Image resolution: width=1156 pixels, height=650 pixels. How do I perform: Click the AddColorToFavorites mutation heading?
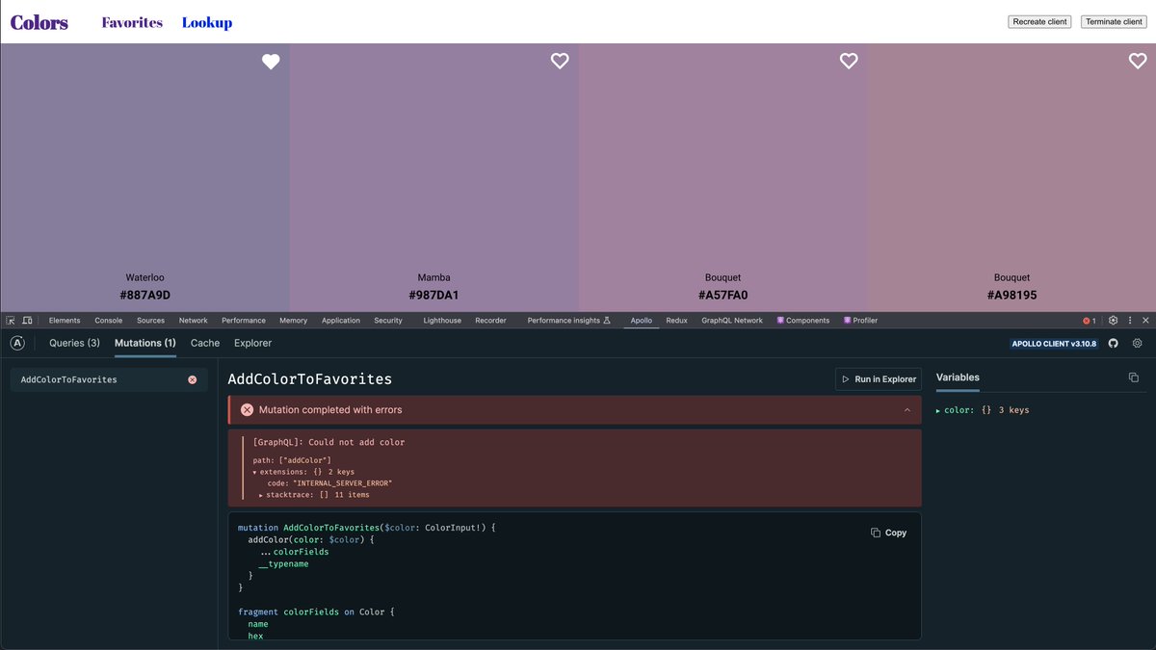pos(310,379)
